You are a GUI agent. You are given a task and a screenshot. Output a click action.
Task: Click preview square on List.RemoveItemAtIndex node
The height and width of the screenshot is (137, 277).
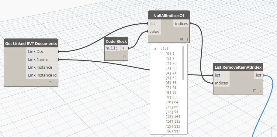[254, 91]
